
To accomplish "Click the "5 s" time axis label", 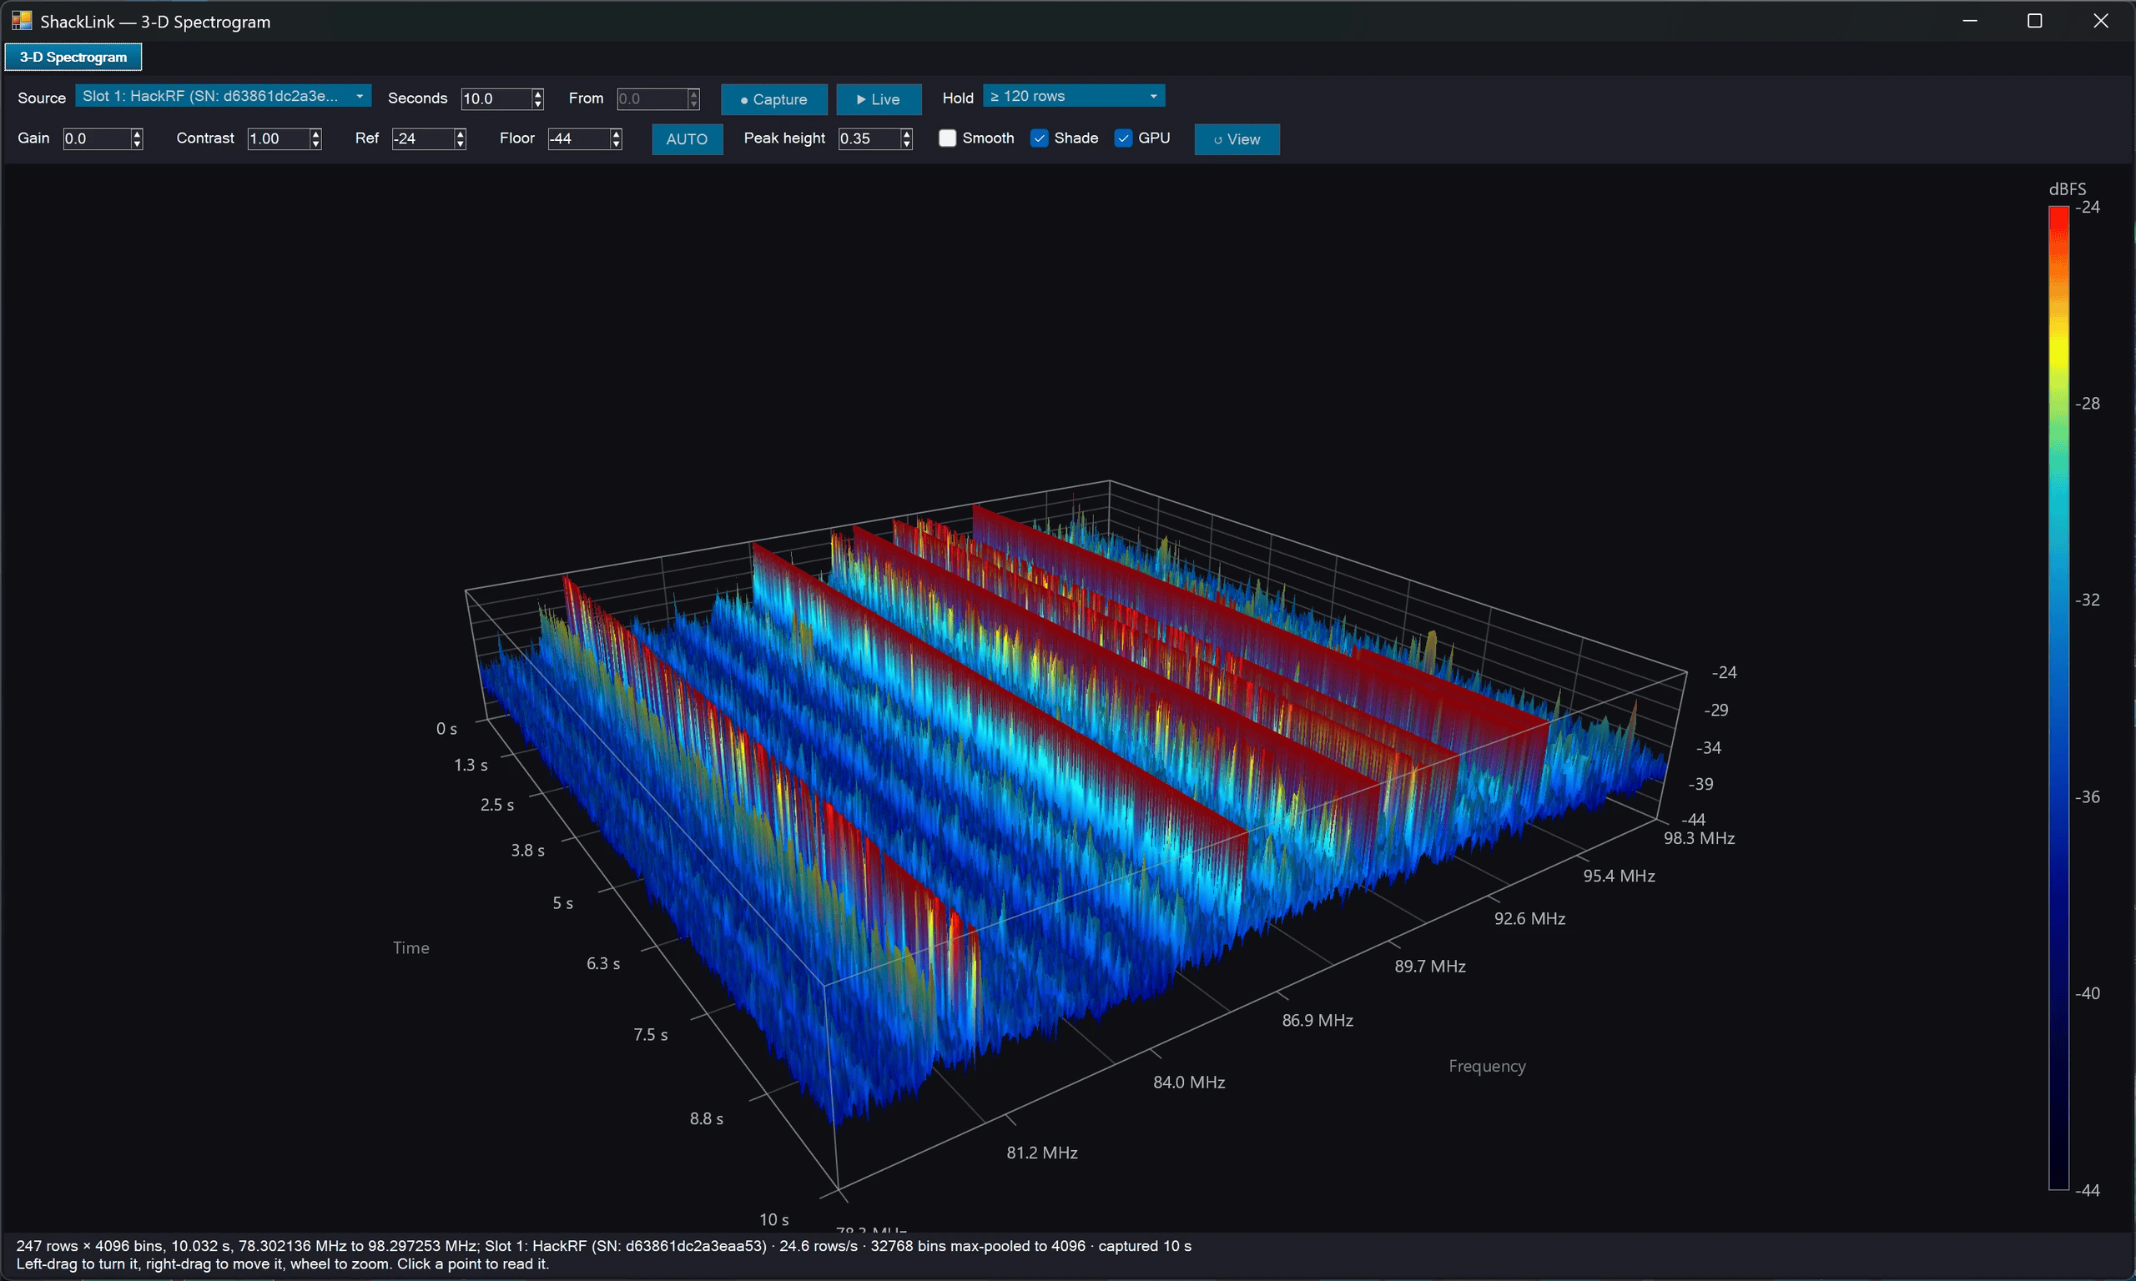I will coord(563,903).
